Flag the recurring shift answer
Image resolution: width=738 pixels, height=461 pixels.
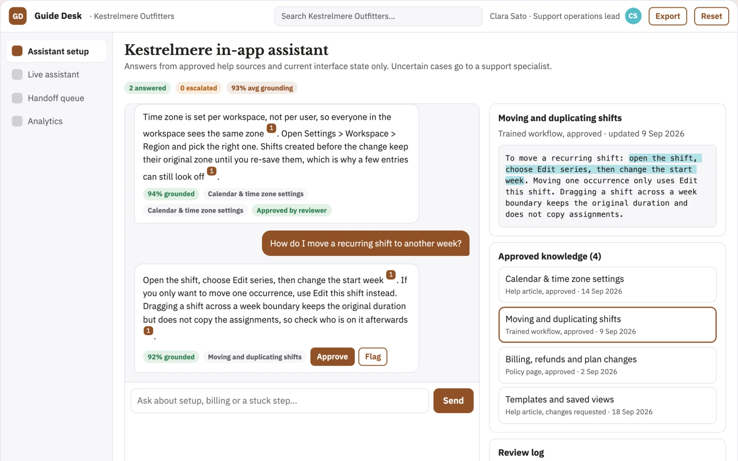click(373, 356)
